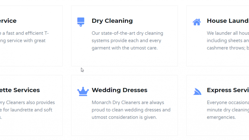Select the House Laundry heading
Screen dimensions: 249x140
228,21
